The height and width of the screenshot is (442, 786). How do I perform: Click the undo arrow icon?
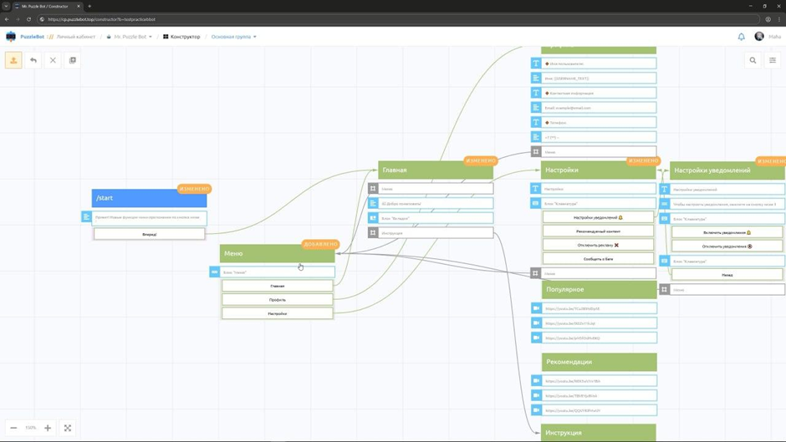coord(33,60)
